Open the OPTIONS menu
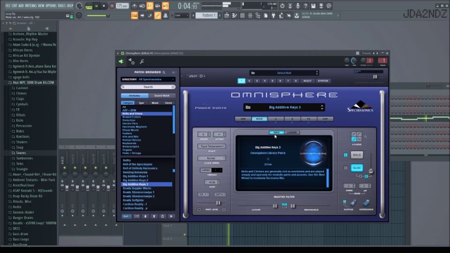The width and height of the screenshot is (450, 253). (x=51, y=6)
